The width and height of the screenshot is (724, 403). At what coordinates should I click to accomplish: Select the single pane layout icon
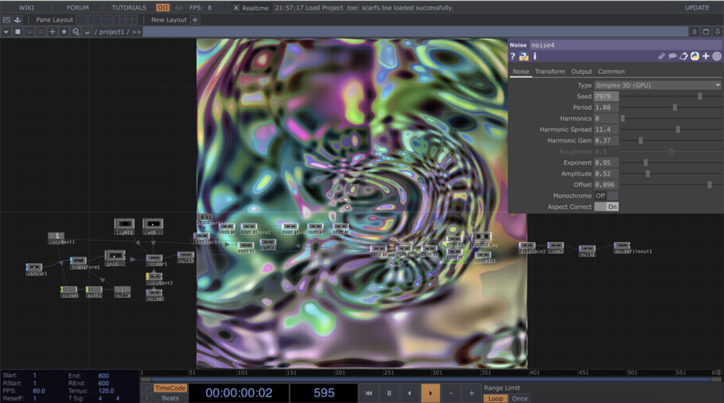81,19
